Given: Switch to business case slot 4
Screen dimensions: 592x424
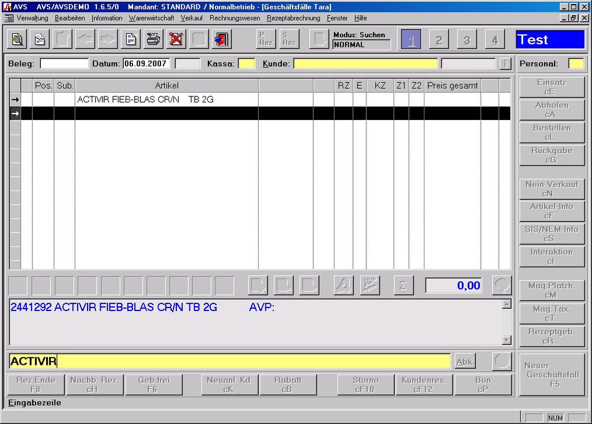Looking at the screenshot, I should (494, 40).
